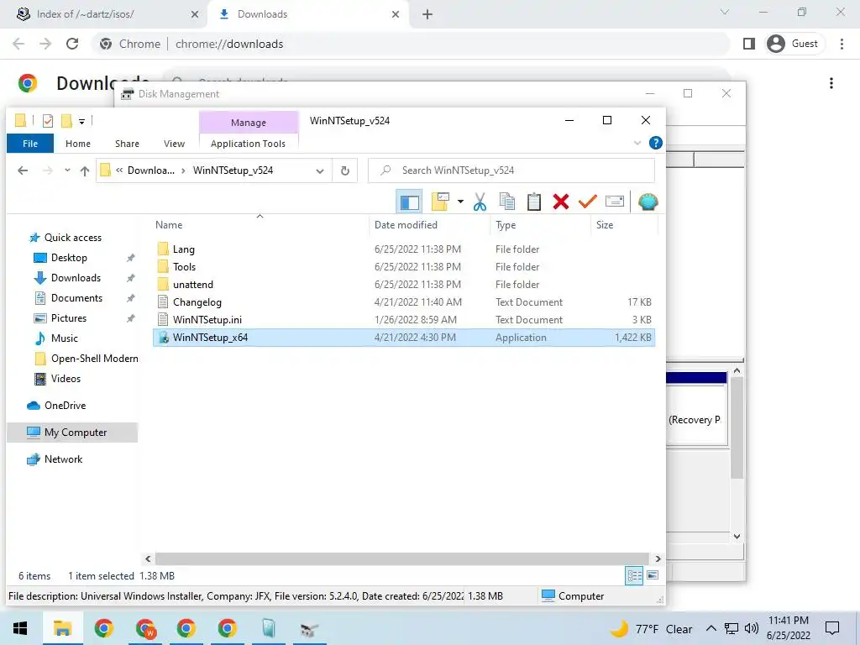
Task: Click the horizontal scrollbar in file list
Action: point(402,558)
